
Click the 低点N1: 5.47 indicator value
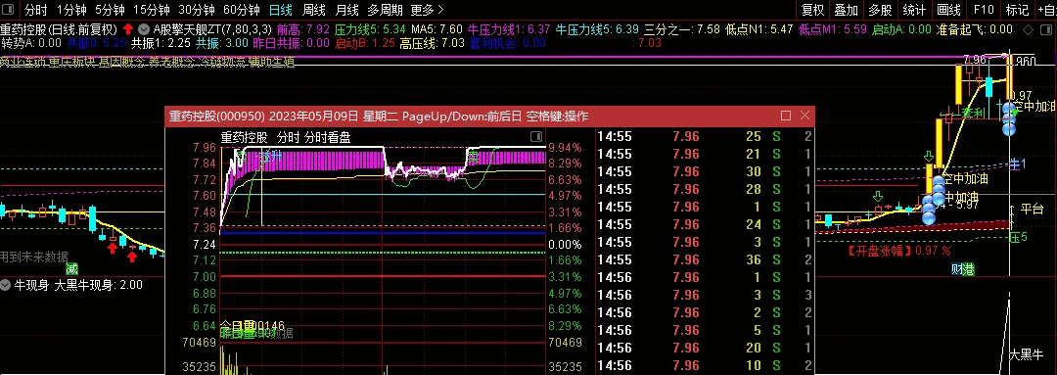[x=759, y=29]
